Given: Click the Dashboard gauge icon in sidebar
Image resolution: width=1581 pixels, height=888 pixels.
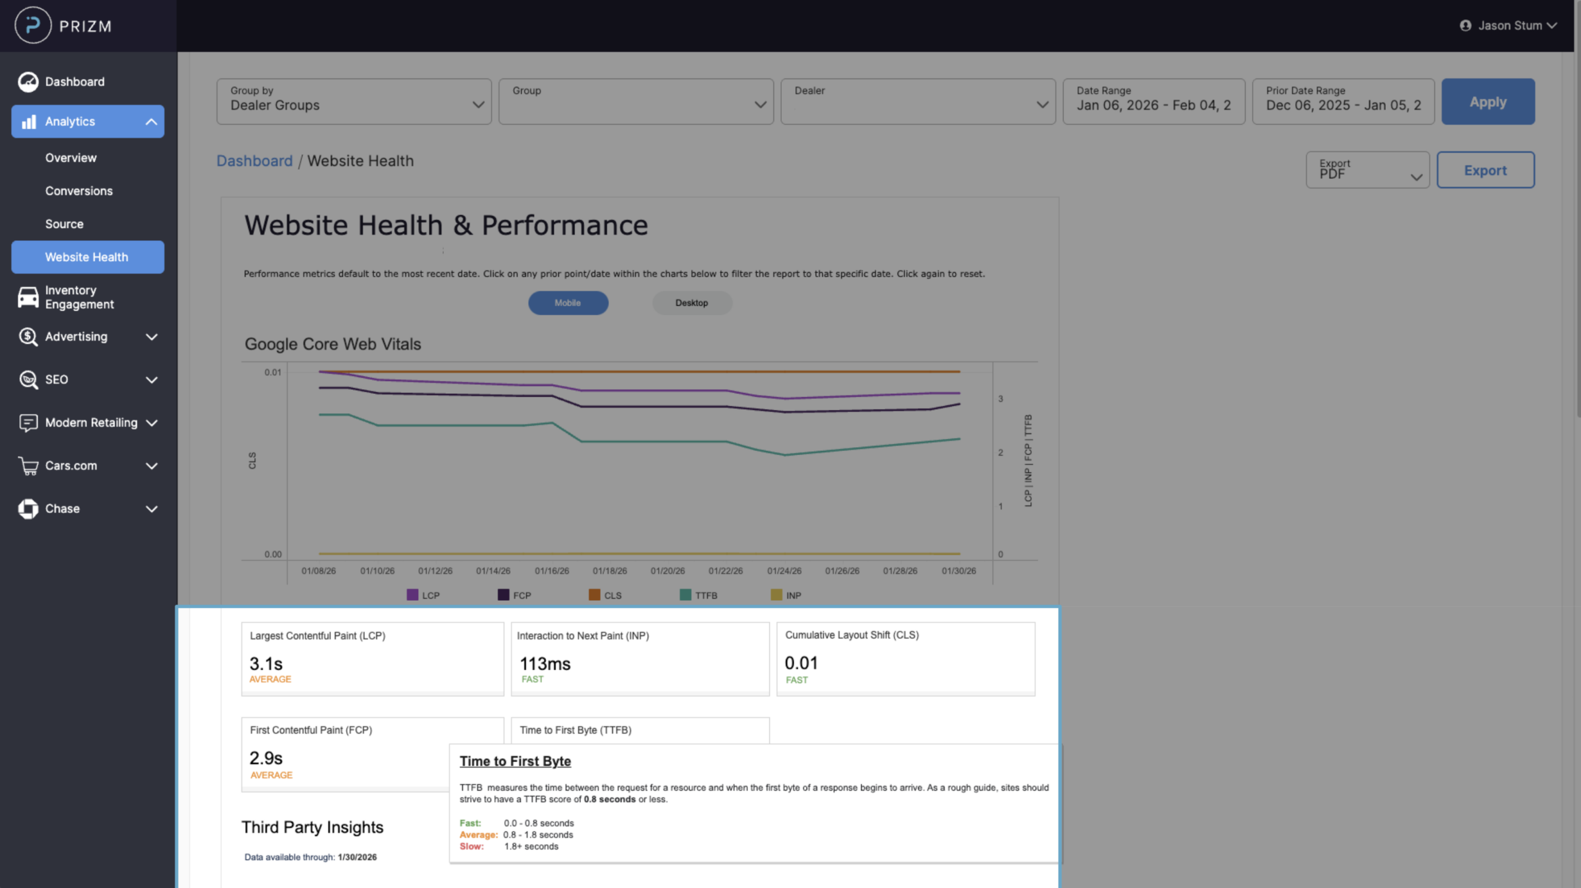Looking at the screenshot, I should click(x=28, y=82).
